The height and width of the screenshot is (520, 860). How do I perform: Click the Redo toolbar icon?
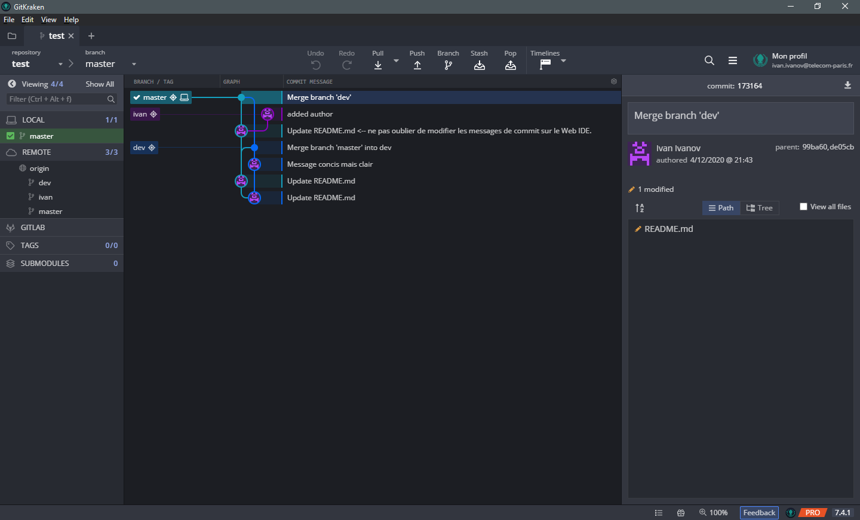[347, 65]
